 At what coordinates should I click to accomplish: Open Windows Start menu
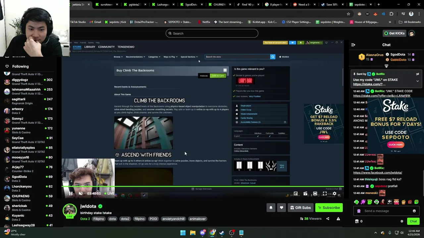(183, 233)
